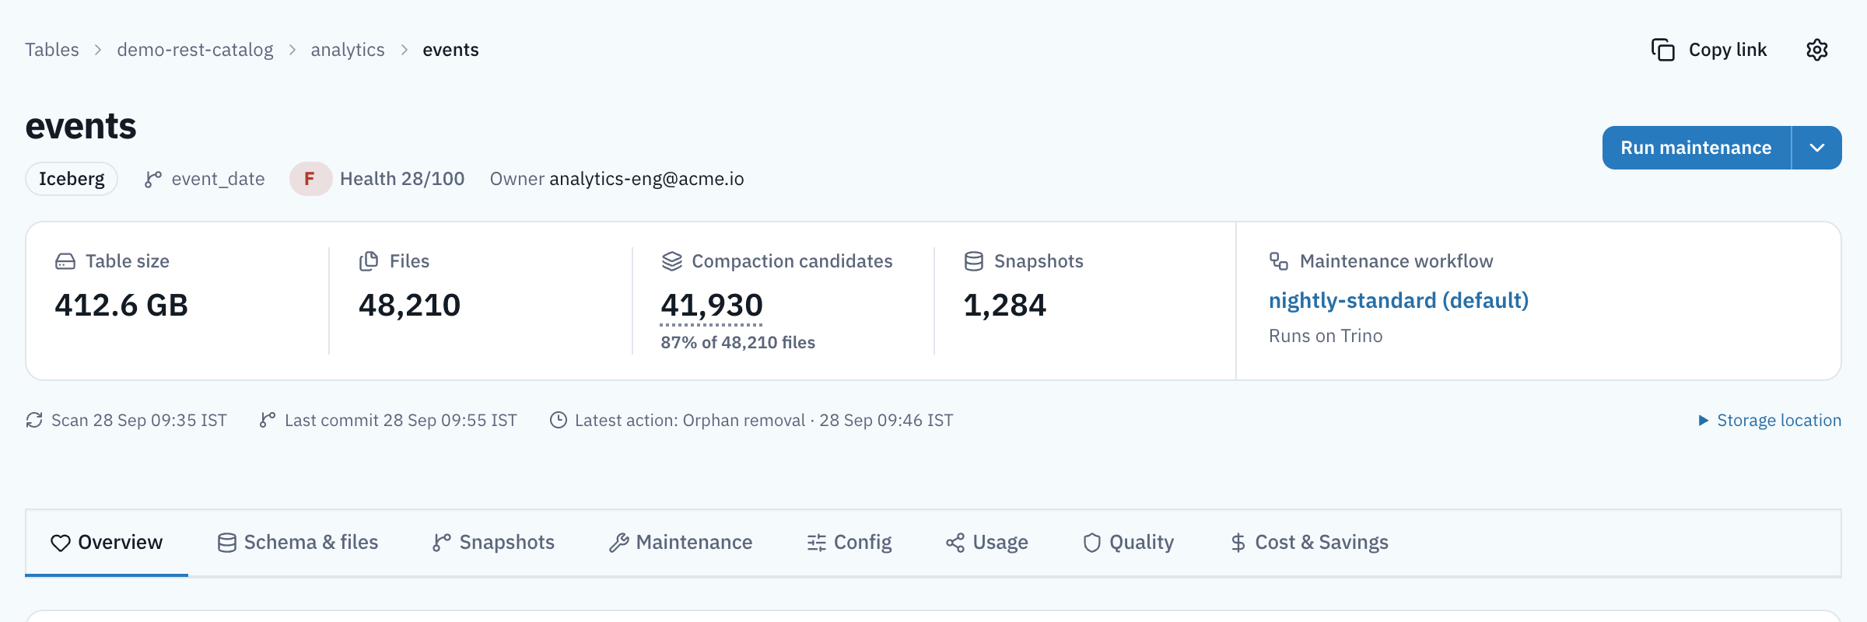The width and height of the screenshot is (1867, 622).
Task: Click the Snapshots database icon in stats card
Action: [x=974, y=261]
